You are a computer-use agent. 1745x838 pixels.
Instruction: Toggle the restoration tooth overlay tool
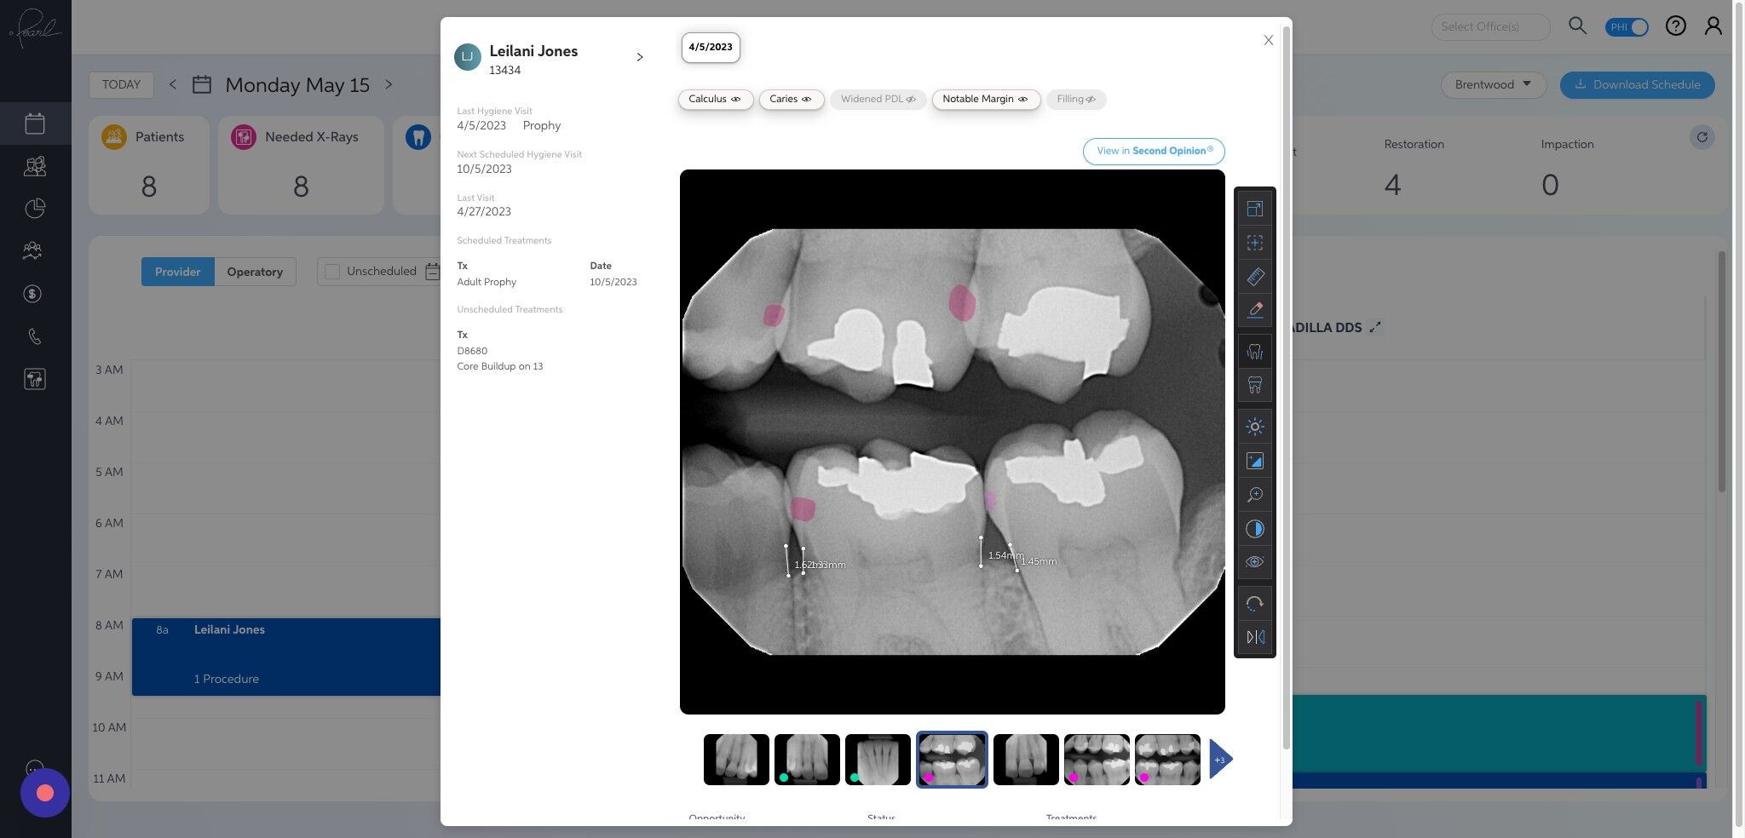coord(1254,385)
